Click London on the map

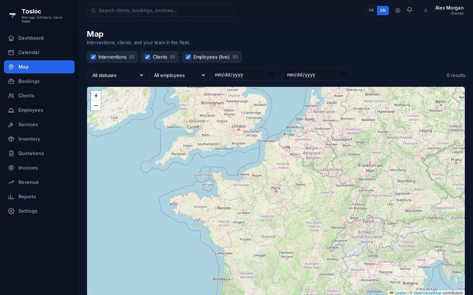point(239,126)
